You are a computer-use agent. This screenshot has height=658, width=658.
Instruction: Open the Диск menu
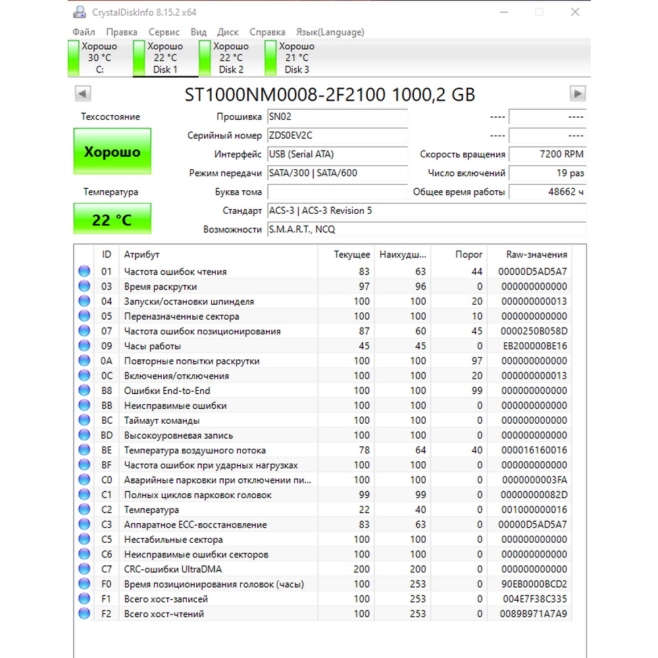tap(228, 32)
